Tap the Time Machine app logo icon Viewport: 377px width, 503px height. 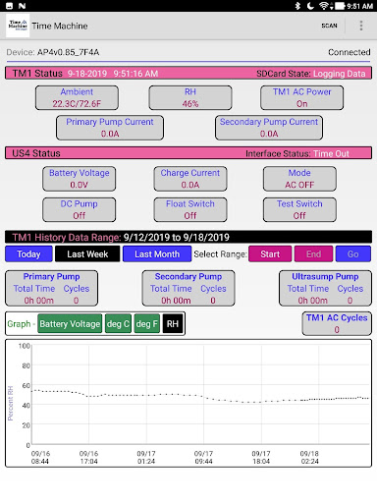[18, 26]
